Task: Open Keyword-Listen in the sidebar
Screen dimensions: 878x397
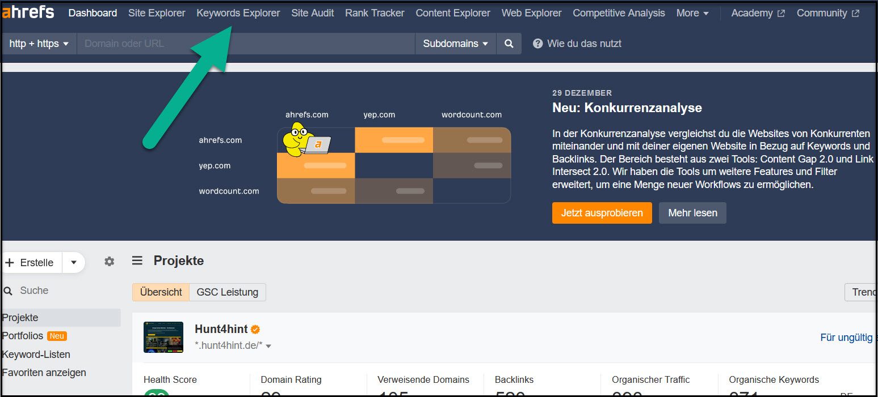Action: coord(36,355)
